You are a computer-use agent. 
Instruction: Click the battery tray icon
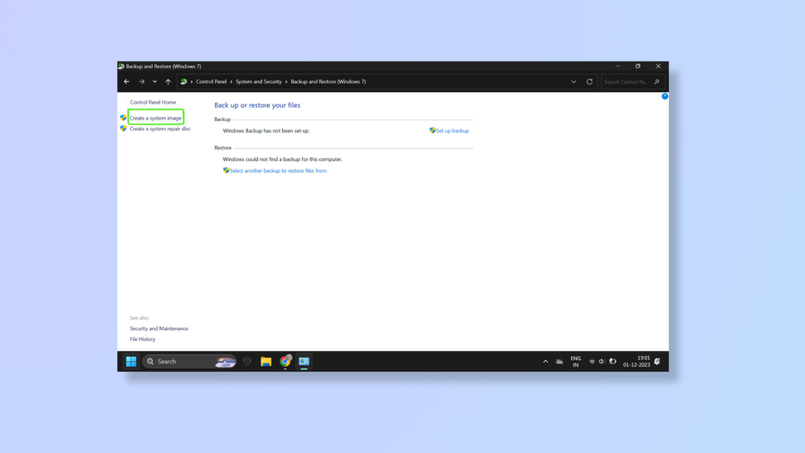pyautogui.click(x=612, y=362)
